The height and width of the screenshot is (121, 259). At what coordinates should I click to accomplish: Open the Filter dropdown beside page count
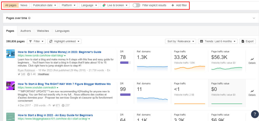[x=36, y=41]
